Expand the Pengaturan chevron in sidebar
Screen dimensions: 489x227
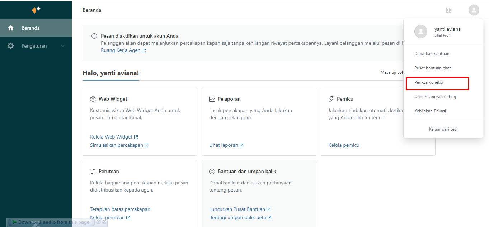[63, 46]
